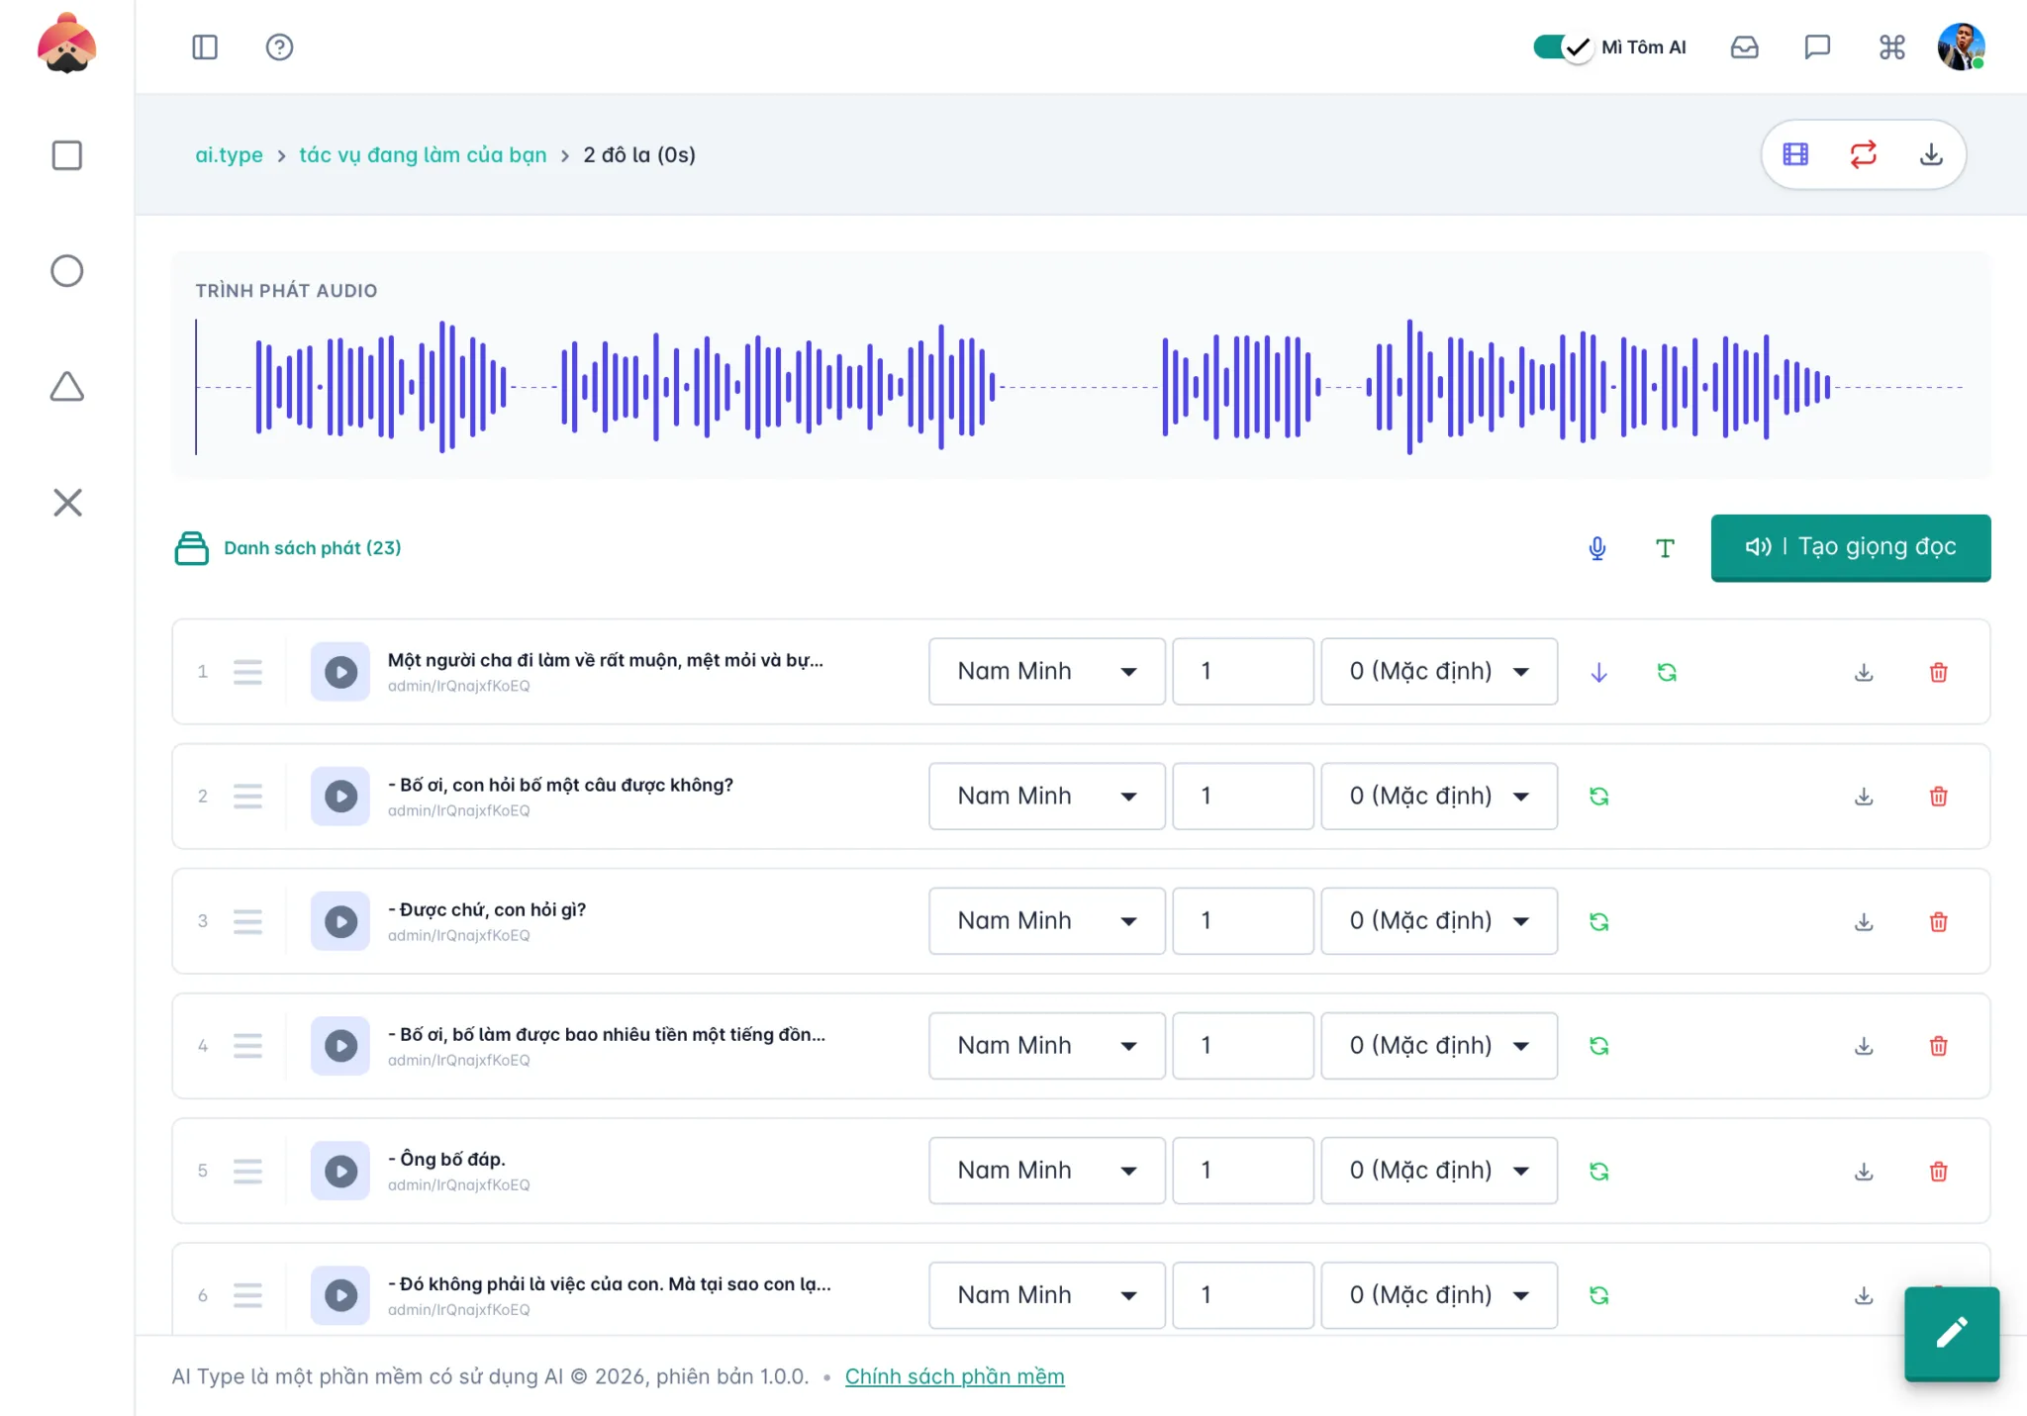Click Danh sách phát (23) playlist label
The height and width of the screenshot is (1416, 2027).
point(313,548)
